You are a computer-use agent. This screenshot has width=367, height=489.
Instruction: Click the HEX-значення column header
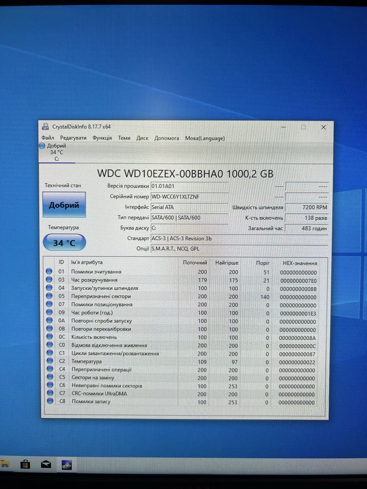point(300,263)
